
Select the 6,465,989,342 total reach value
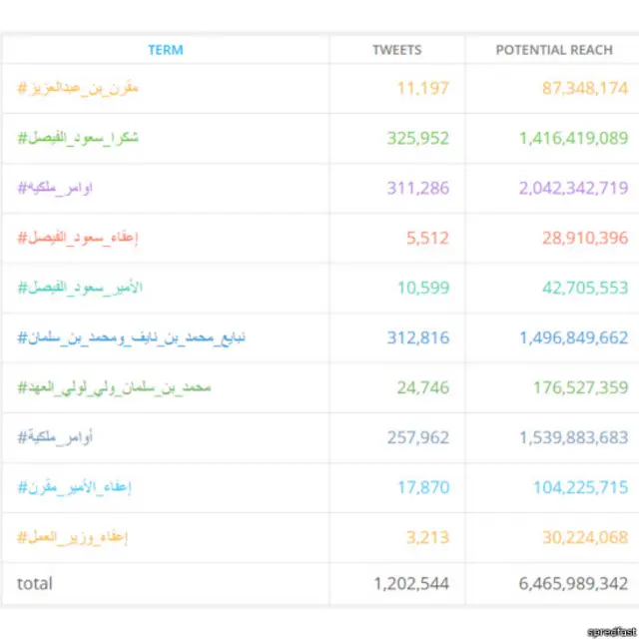(573, 583)
